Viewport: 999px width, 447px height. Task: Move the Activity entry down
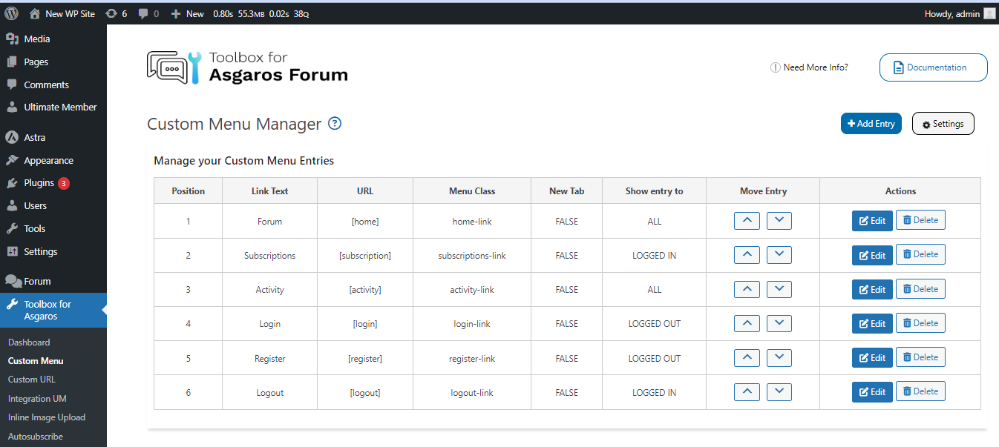[779, 288]
